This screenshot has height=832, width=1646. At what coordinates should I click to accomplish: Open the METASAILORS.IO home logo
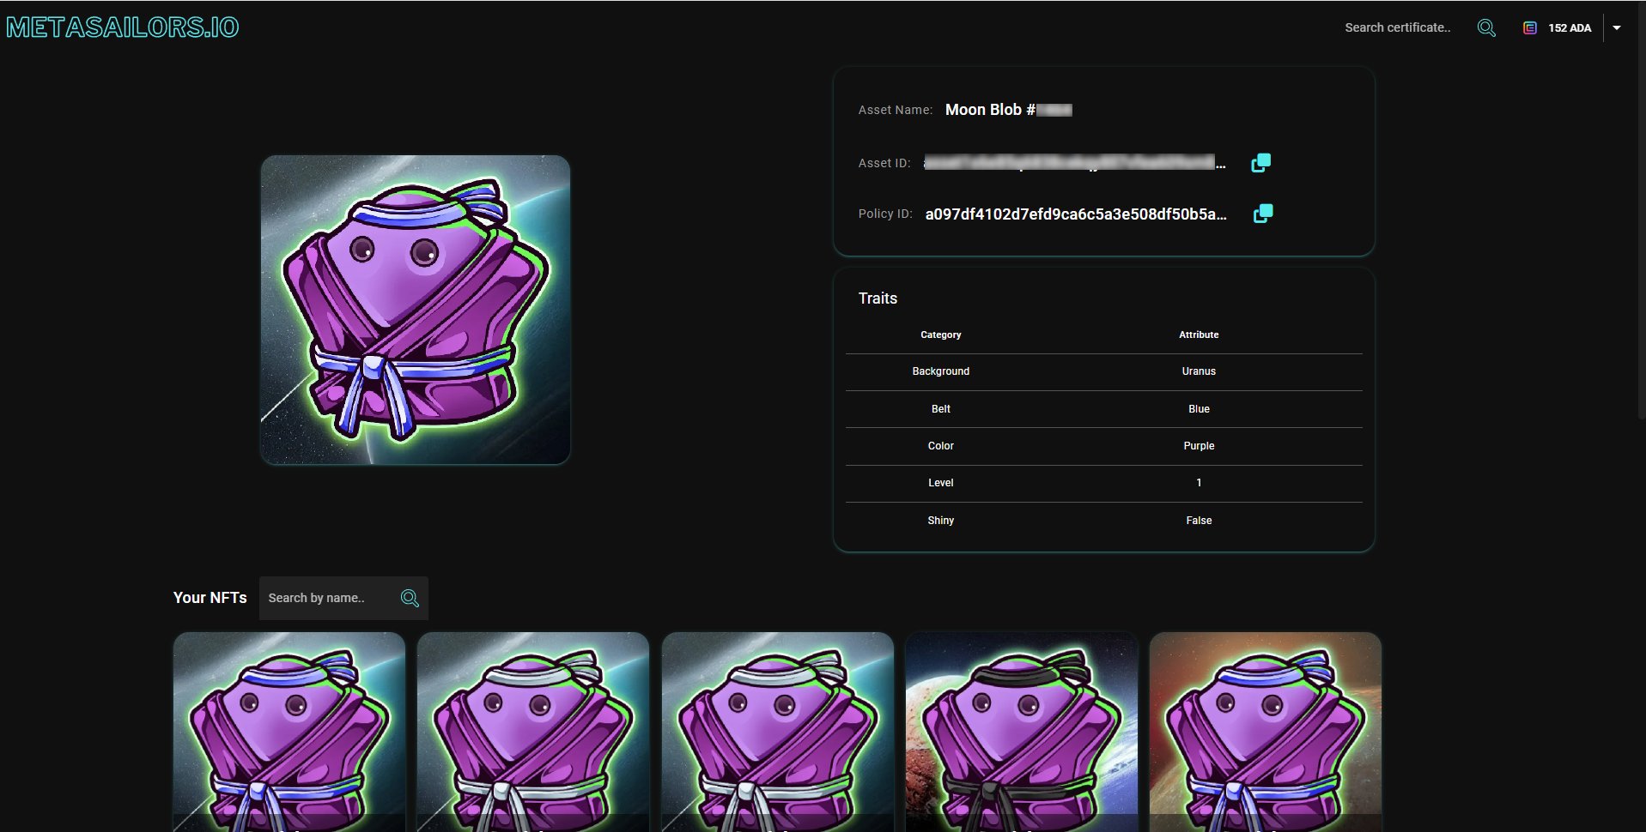pyautogui.click(x=123, y=27)
